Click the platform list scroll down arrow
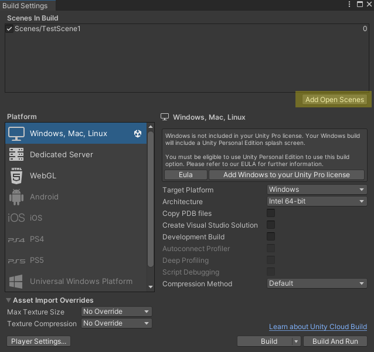Viewport: 374px width, 352px height. coord(151,287)
